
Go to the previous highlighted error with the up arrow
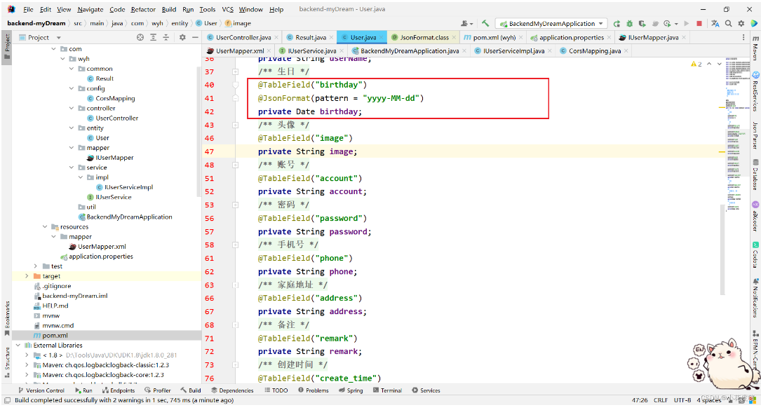tap(709, 64)
